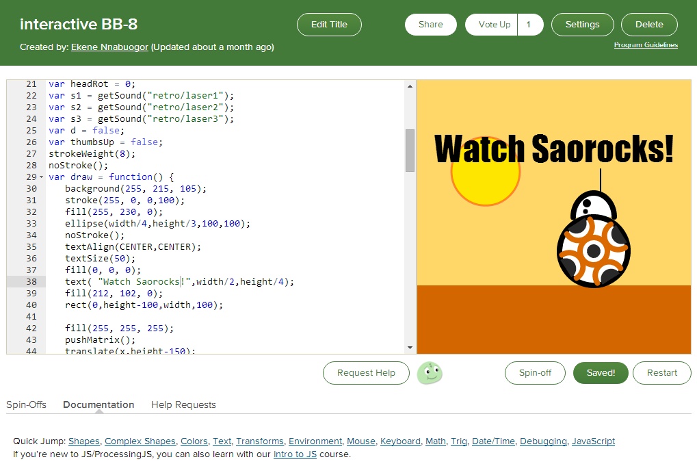Click the "Watch Saorocks!" string on line 38
This screenshot has height=464, width=697.
144,281
